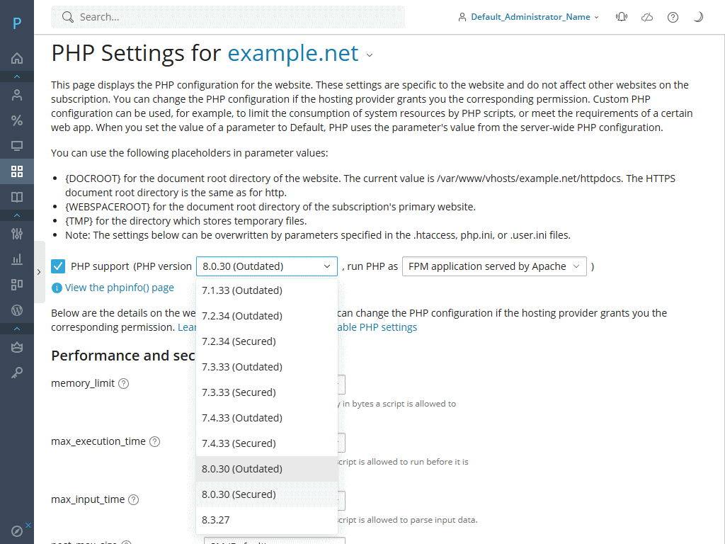Image resolution: width=725 pixels, height=544 pixels.
Task: Click the SSL key icon in sidebar
Action: coord(17,372)
